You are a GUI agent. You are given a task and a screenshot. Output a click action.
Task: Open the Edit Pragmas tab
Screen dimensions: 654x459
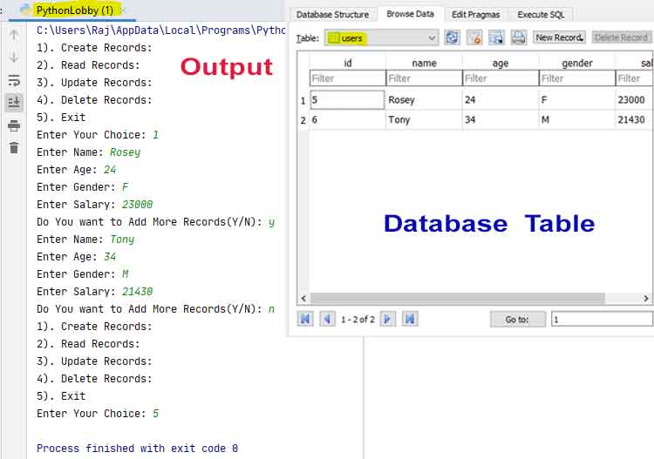coord(475,15)
